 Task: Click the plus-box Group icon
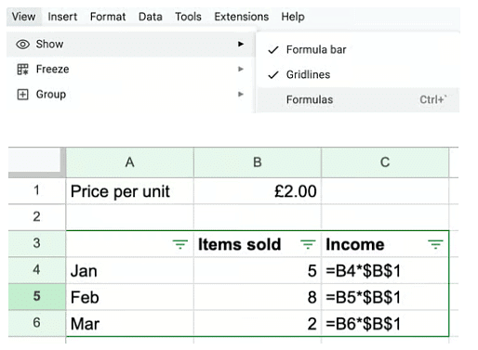coord(22,94)
